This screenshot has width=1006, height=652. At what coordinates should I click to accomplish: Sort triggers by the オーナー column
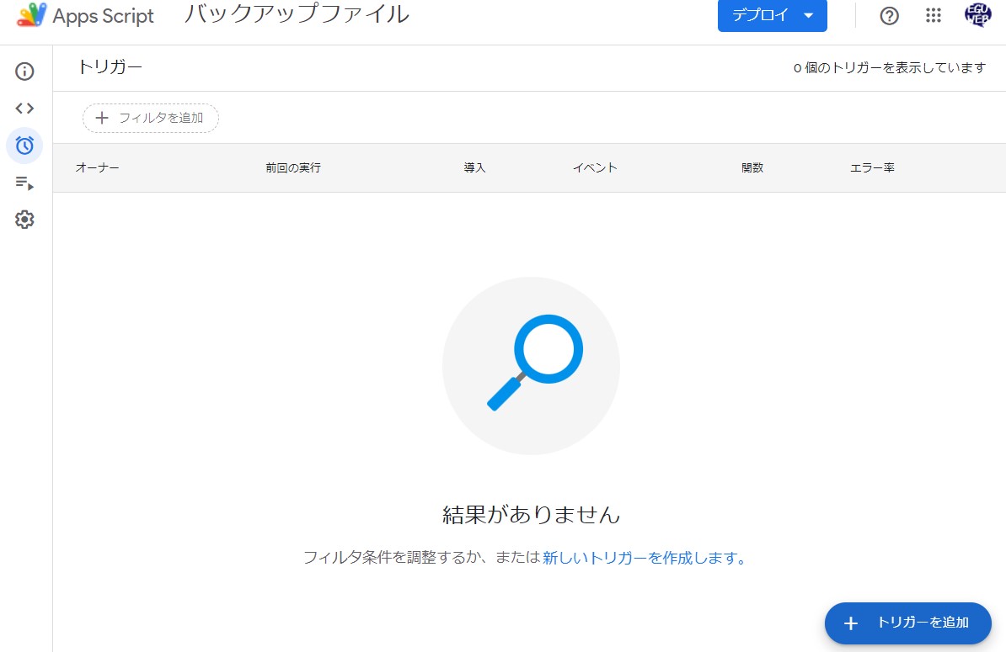pos(99,167)
